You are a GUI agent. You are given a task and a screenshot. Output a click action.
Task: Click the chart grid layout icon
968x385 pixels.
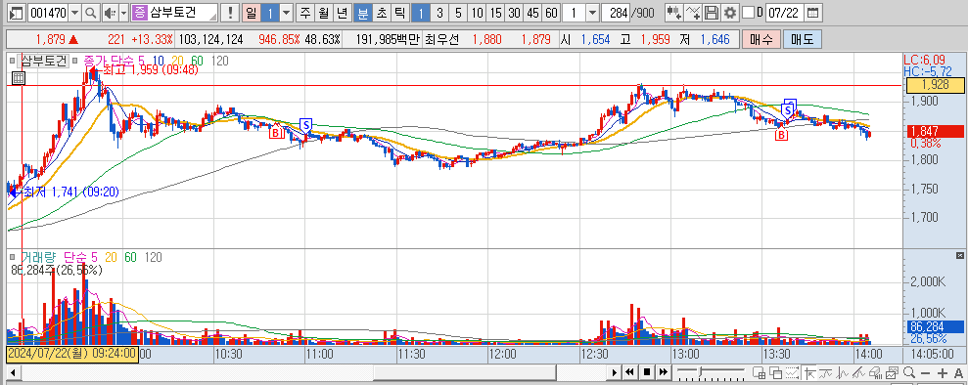pyautogui.click(x=760, y=372)
